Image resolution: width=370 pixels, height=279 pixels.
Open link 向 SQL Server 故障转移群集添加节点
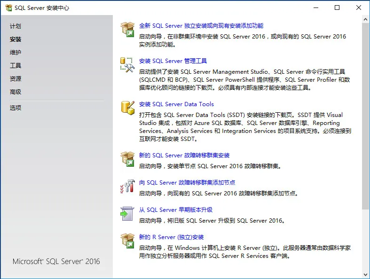point(187,183)
